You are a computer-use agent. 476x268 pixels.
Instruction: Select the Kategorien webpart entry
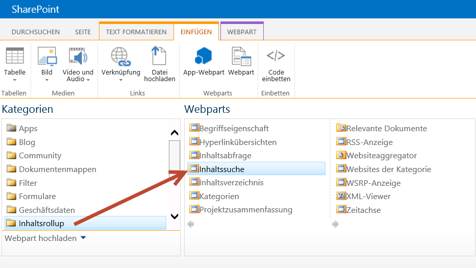point(219,197)
